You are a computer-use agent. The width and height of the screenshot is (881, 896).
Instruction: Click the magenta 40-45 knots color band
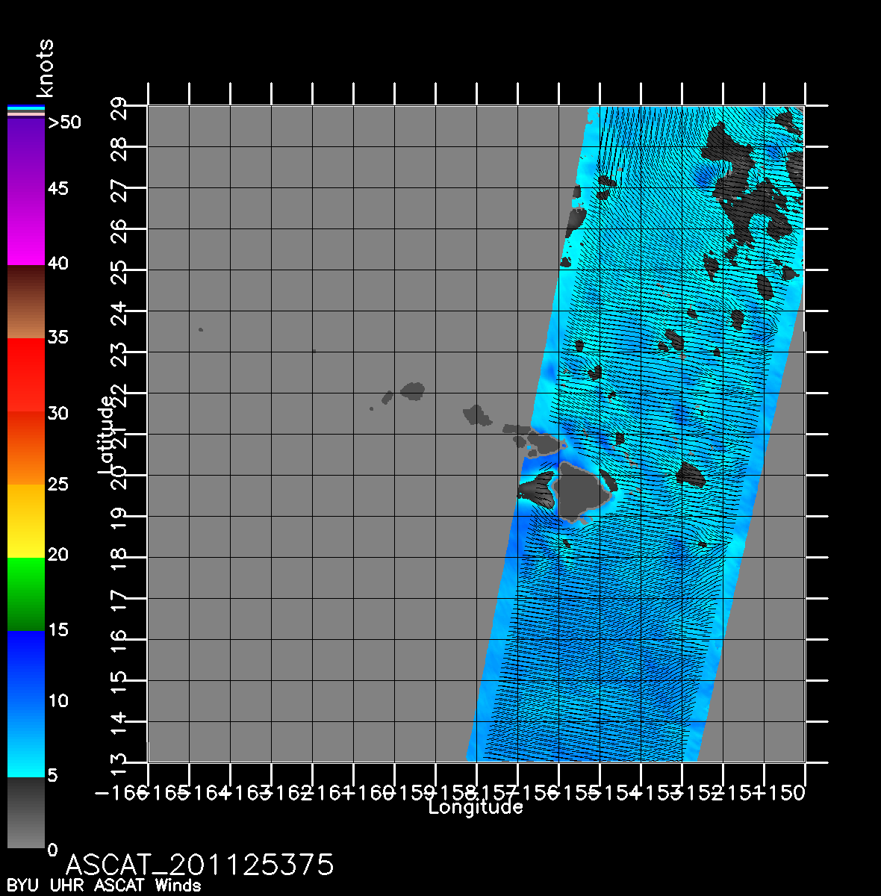coord(25,228)
